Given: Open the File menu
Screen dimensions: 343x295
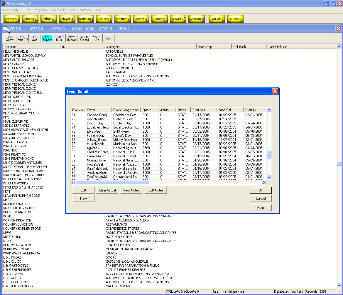Looking at the screenshot, I should 28,10.
